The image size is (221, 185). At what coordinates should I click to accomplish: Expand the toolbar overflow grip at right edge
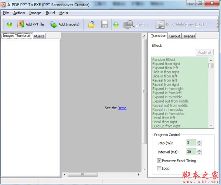tap(218, 24)
